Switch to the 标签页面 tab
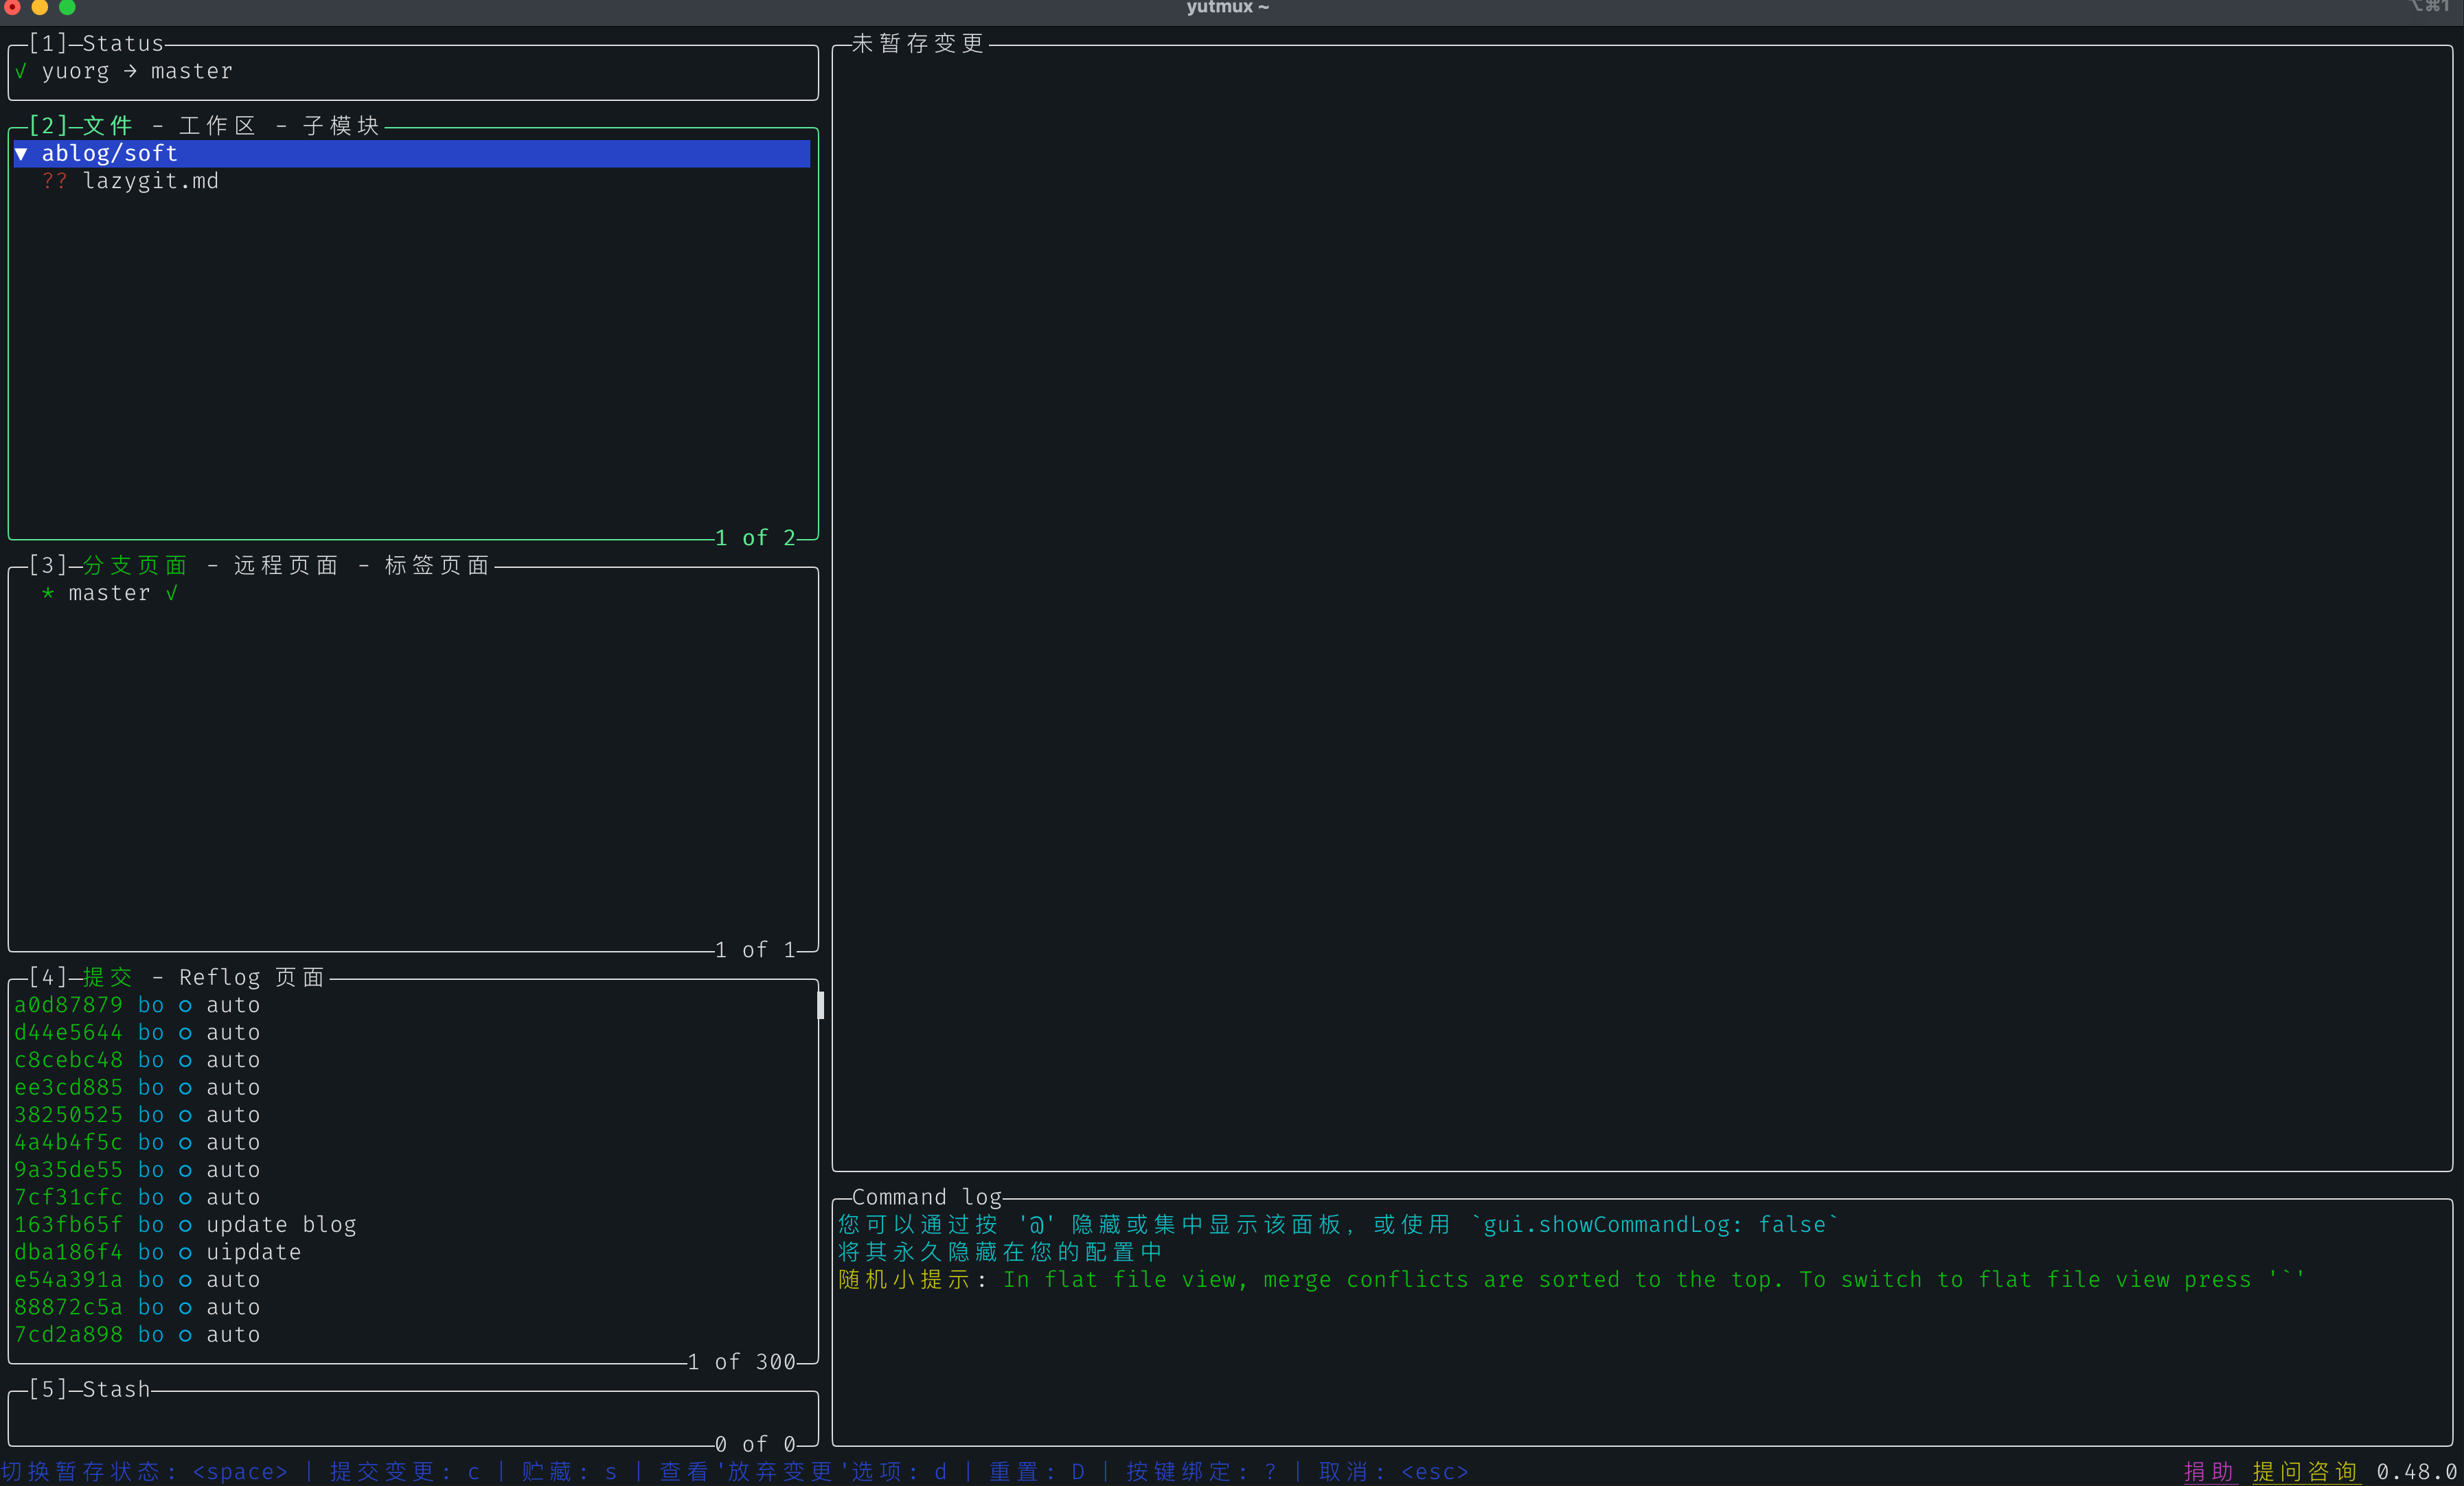The image size is (2464, 1486). [x=437, y=566]
